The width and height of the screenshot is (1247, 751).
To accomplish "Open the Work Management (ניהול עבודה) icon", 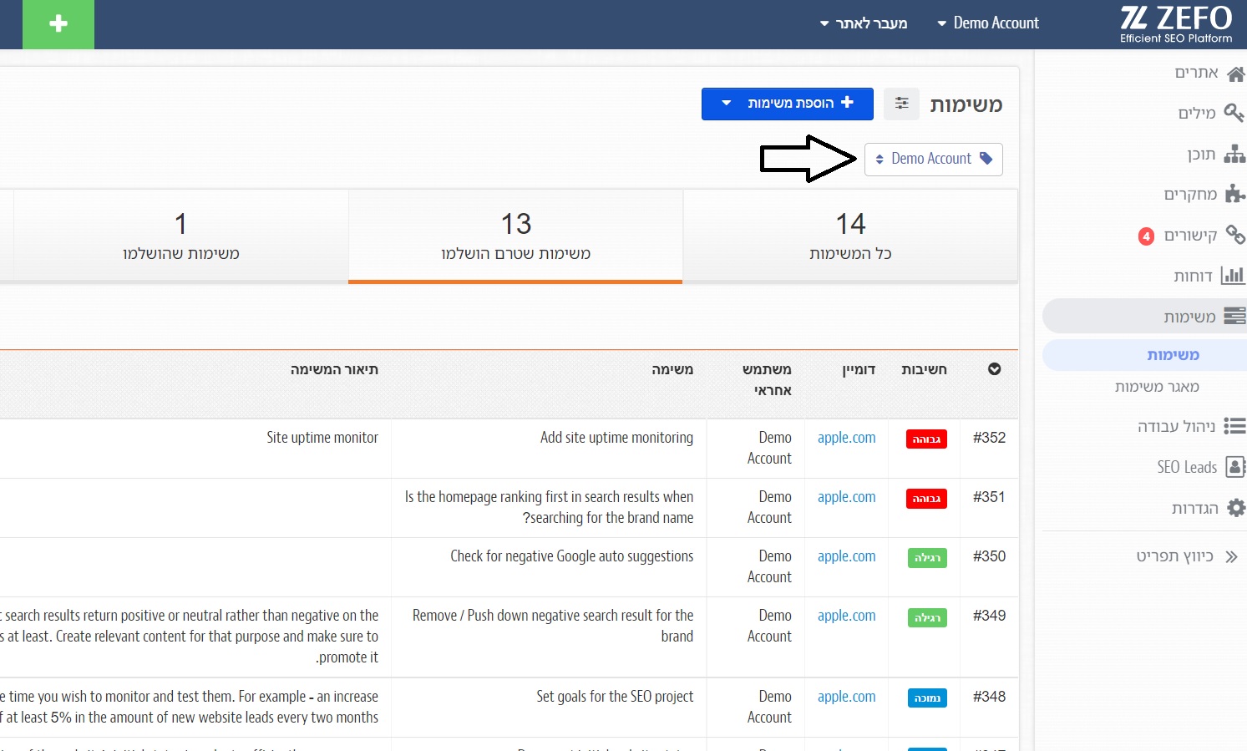I will click(1234, 426).
